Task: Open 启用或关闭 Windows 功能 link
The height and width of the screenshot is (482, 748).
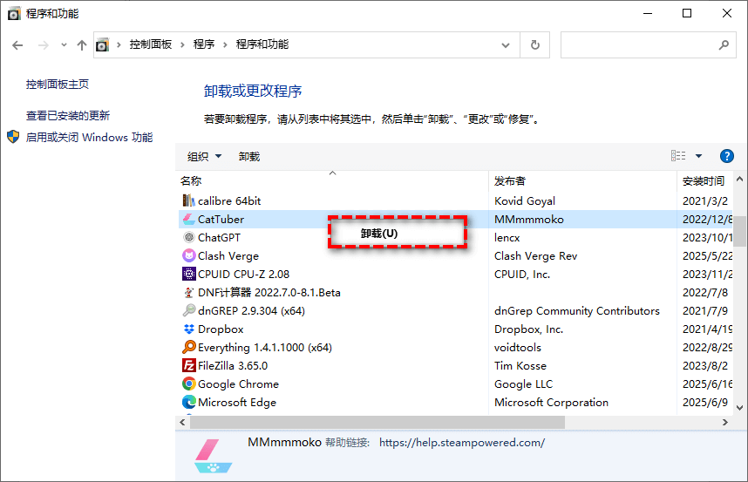Action: [89, 138]
